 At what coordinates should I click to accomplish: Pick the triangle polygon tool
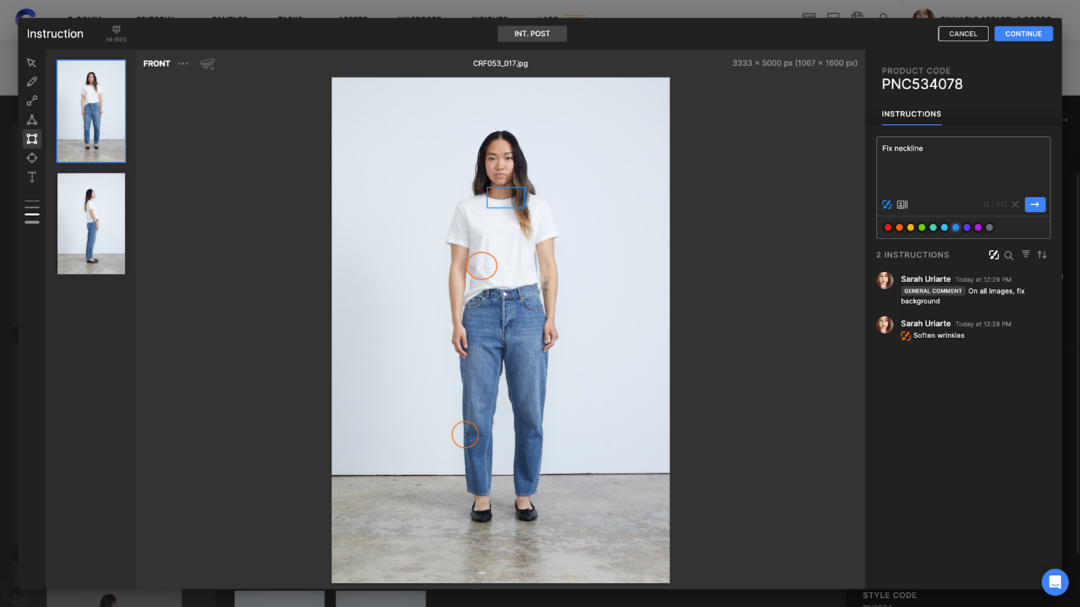32,120
